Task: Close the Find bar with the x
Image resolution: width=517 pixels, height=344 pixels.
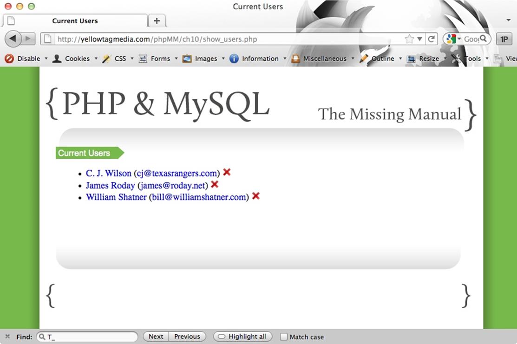Action: [x=7, y=337]
